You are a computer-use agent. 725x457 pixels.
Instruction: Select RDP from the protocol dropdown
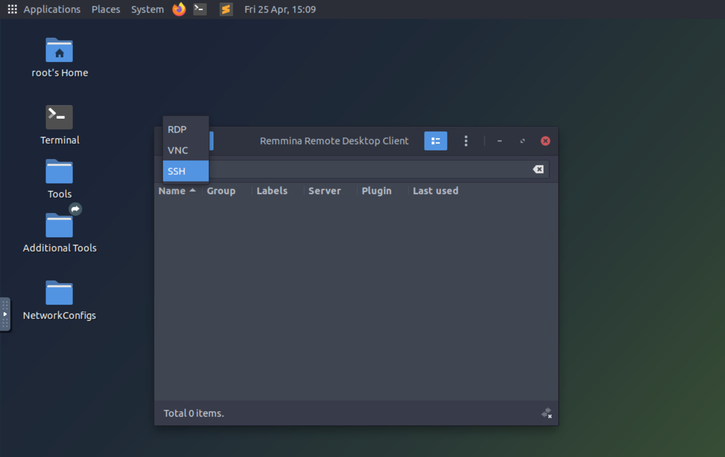(x=185, y=129)
